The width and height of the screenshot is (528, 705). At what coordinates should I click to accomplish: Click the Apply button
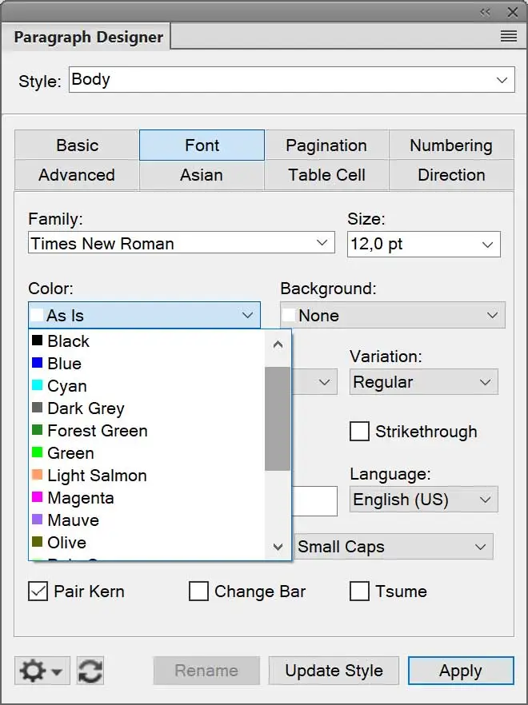point(461,671)
